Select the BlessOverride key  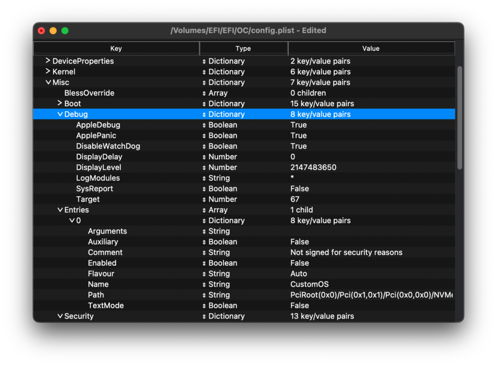pos(89,93)
